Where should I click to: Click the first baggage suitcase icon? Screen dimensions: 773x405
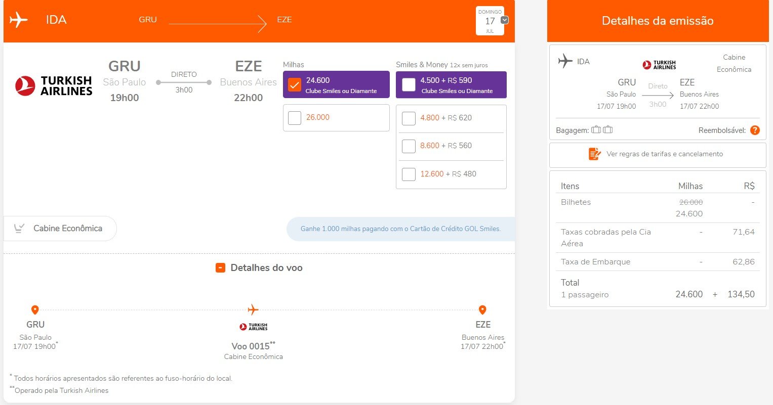click(x=596, y=130)
